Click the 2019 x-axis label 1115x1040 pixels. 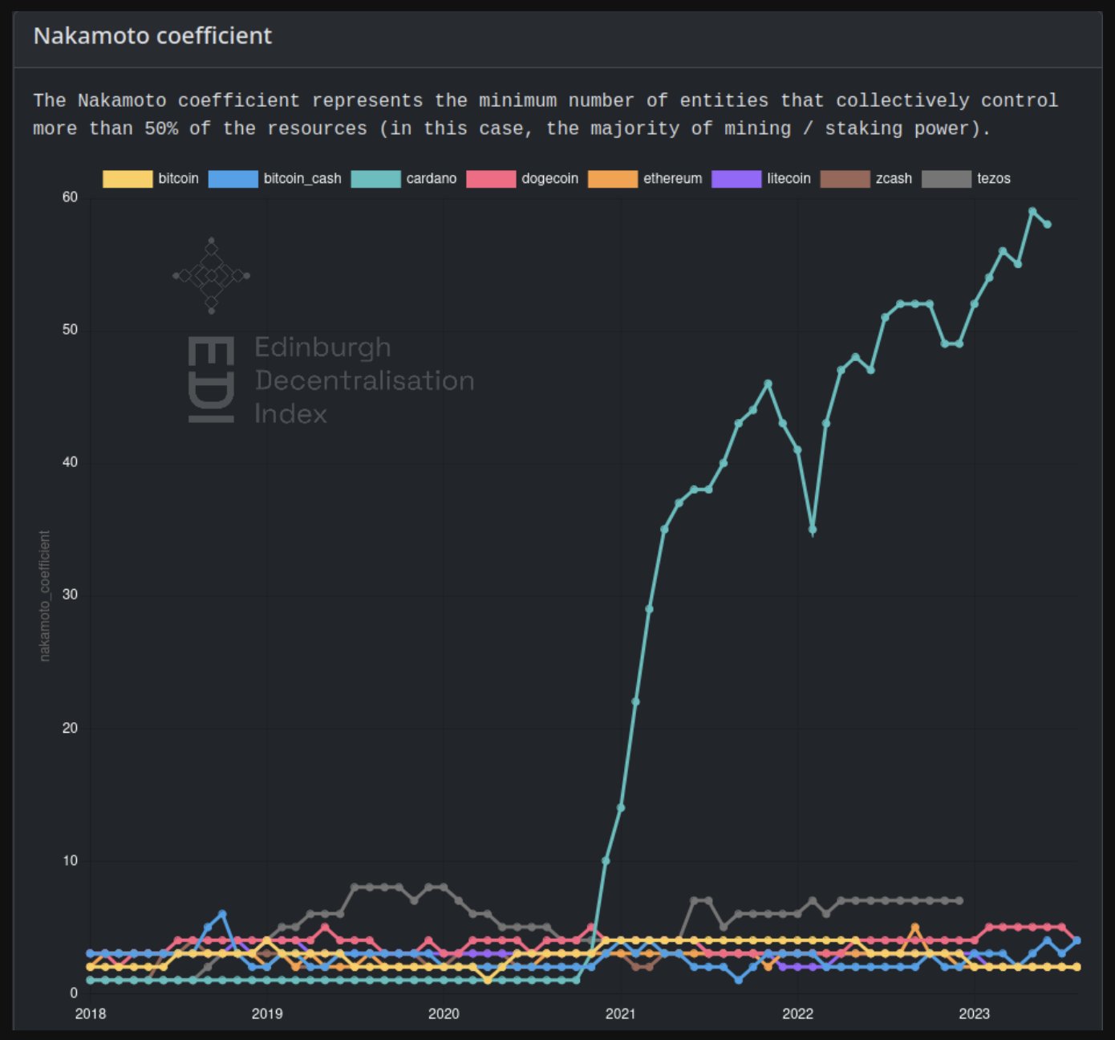coord(267,1014)
